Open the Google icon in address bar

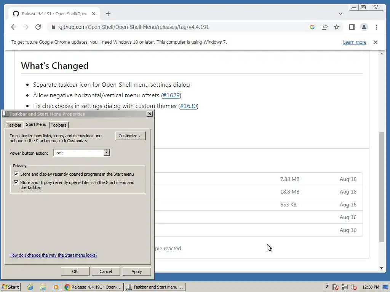tap(312, 27)
